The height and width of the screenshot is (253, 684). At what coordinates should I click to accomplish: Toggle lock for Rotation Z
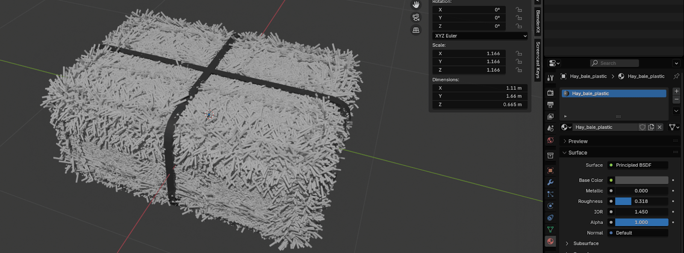519,26
